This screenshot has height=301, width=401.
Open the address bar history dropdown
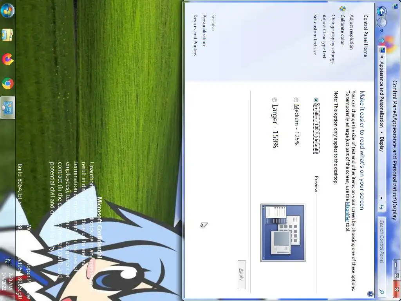click(x=381, y=198)
